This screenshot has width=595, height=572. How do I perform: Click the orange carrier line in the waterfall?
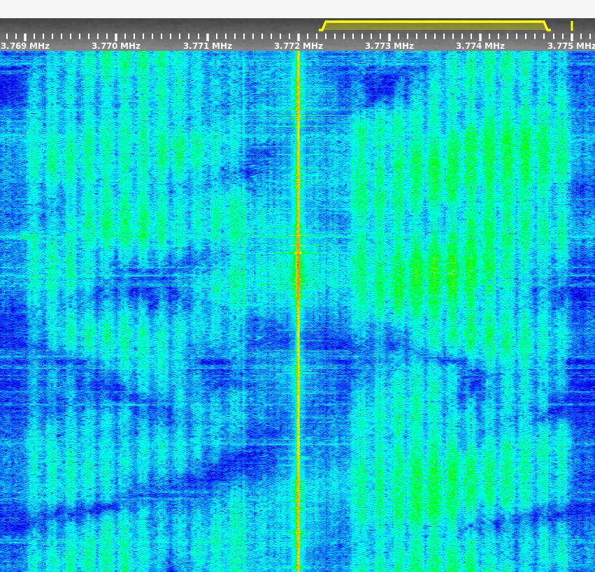298,311
